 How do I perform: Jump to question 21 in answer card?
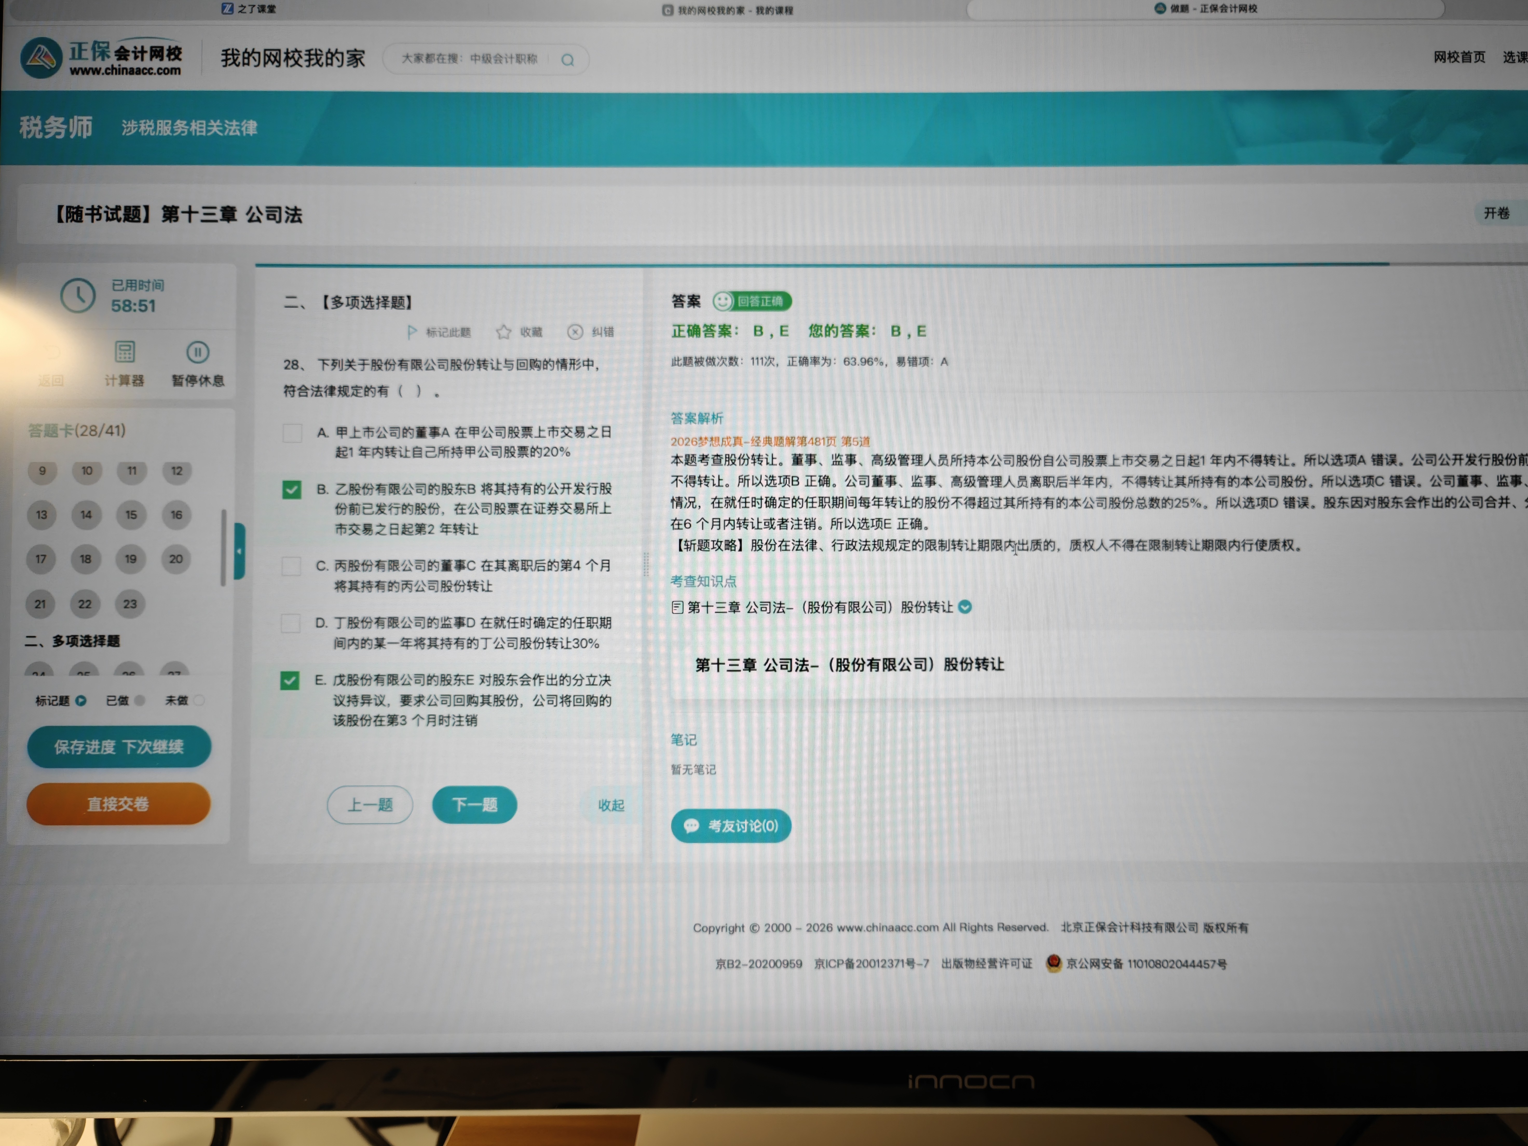click(40, 604)
